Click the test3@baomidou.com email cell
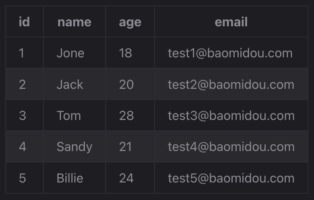Viewport: 314px width, 200px height. tap(231, 115)
